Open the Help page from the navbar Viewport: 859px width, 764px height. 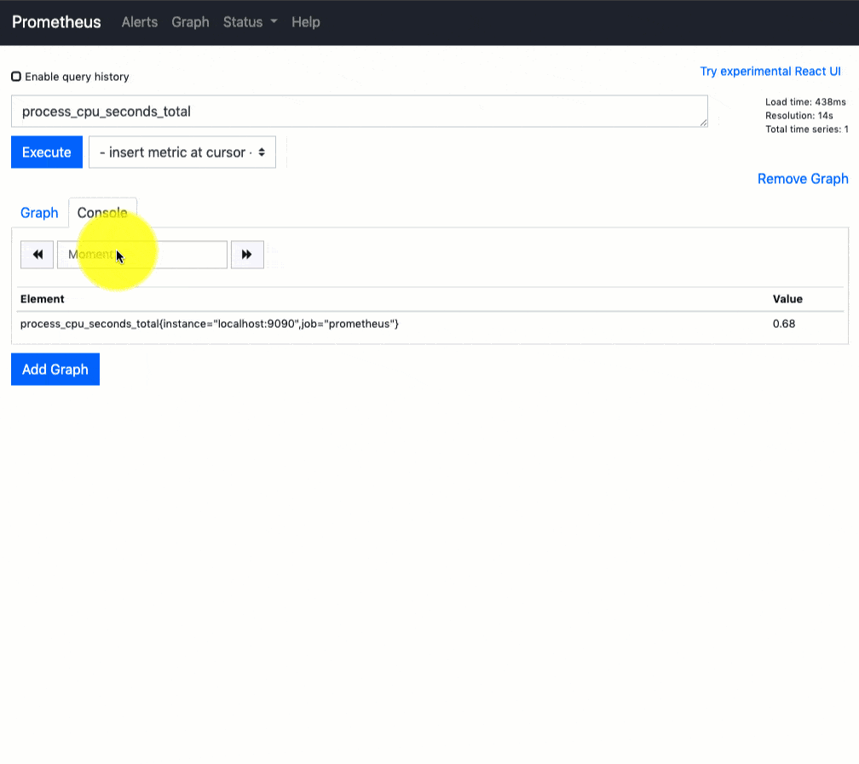305,22
